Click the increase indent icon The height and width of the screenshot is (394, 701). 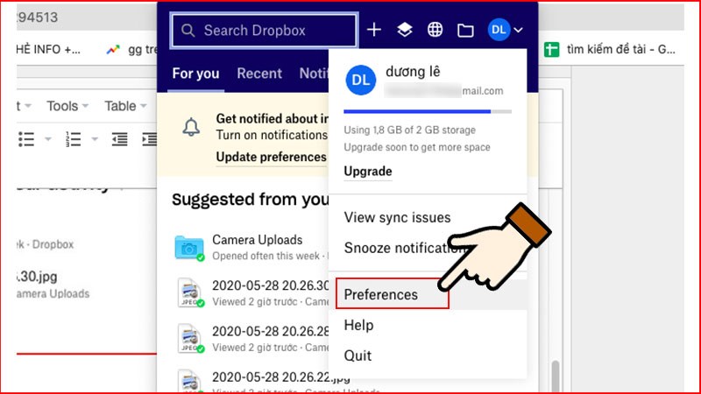149,139
